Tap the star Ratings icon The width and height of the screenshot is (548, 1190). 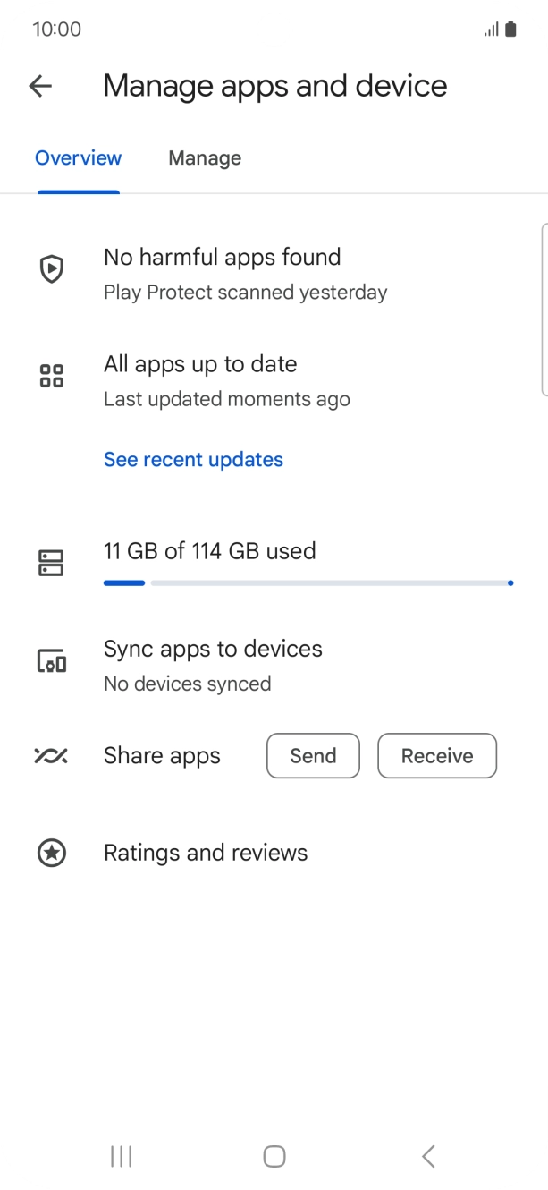pyautogui.click(x=52, y=854)
